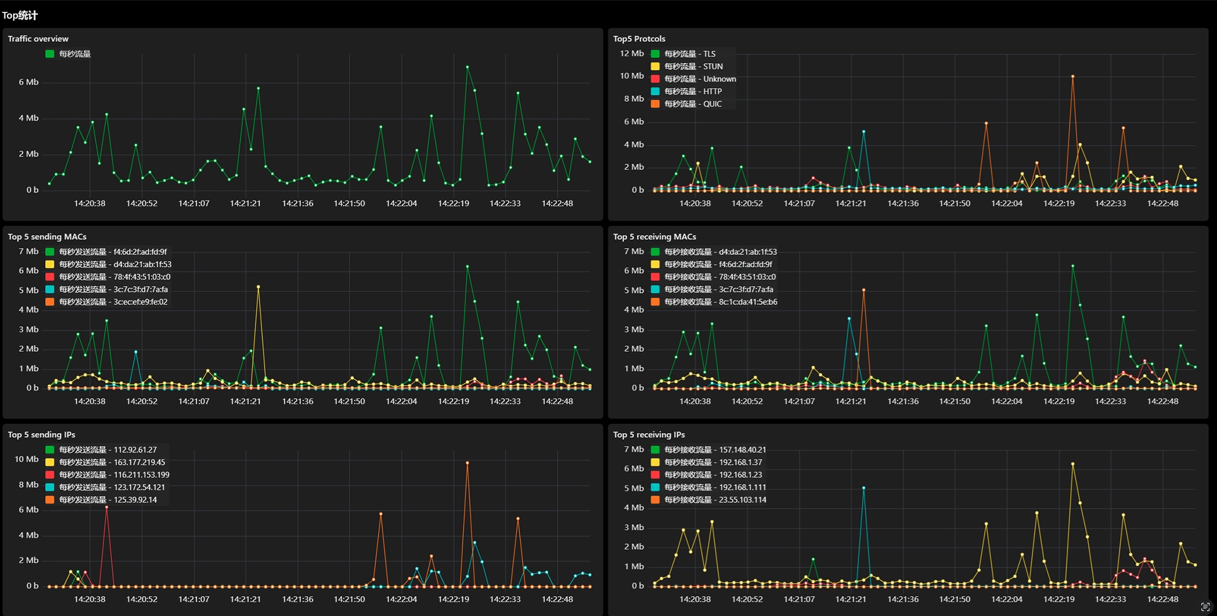
Task: Toggle receiving MAC 3c:7c:3f:d7:7a:fa series
Action: click(719, 289)
